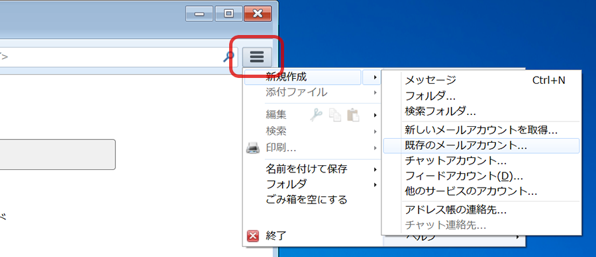Expand the 検索 submenu arrow

pyautogui.click(x=375, y=131)
